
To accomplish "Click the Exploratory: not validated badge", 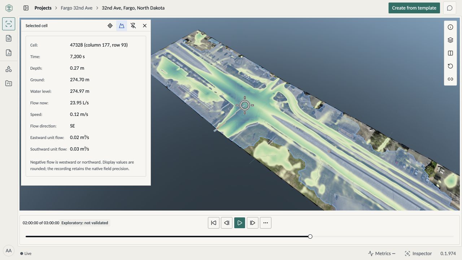I will point(85,223).
